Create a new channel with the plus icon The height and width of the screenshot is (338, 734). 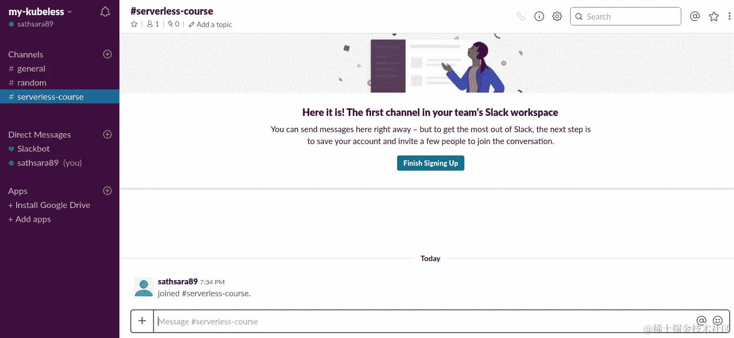[x=107, y=54]
